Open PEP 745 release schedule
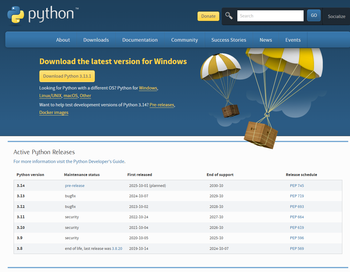The height and width of the screenshot is (272, 350). (297, 185)
